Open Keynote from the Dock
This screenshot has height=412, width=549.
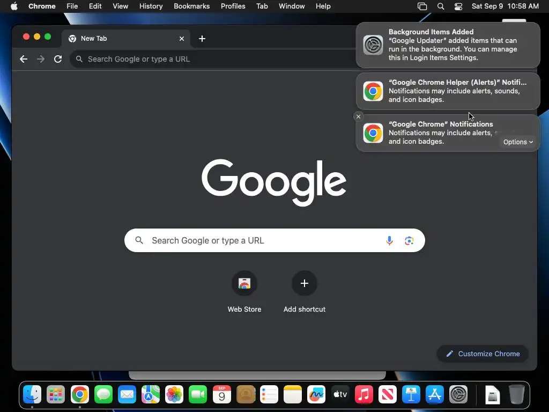[x=411, y=394]
